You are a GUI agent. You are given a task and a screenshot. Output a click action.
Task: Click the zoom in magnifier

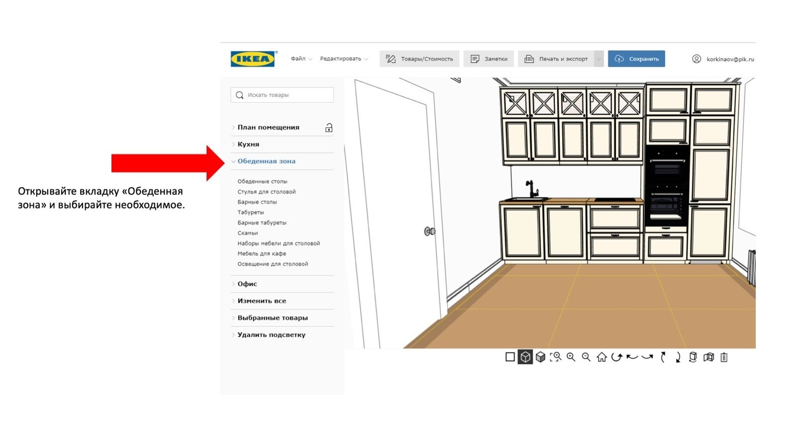point(571,357)
